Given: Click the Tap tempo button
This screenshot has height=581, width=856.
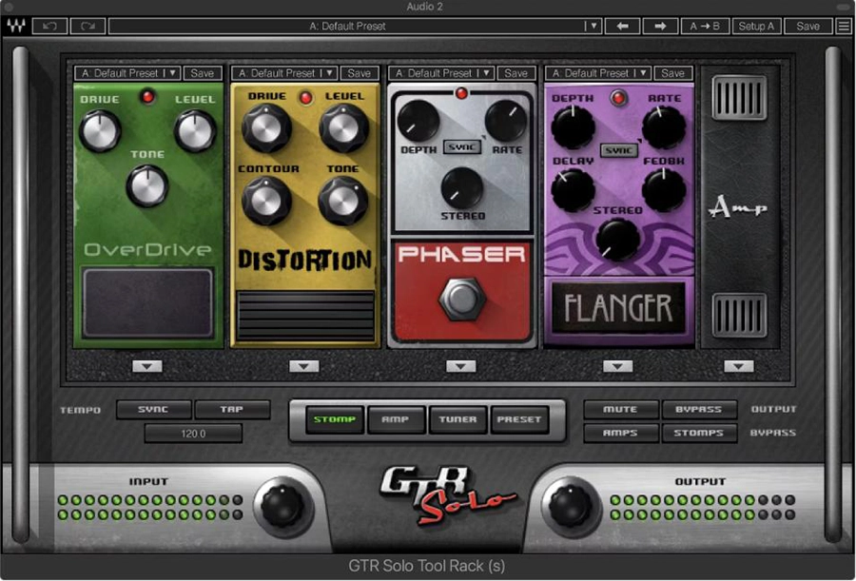Looking at the screenshot, I should pyautogui.click(x=232, y=410).
